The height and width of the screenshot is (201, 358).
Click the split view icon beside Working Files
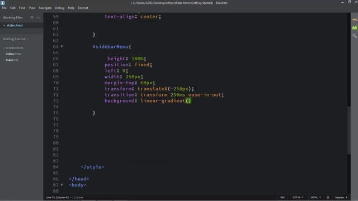click(39, 17)
